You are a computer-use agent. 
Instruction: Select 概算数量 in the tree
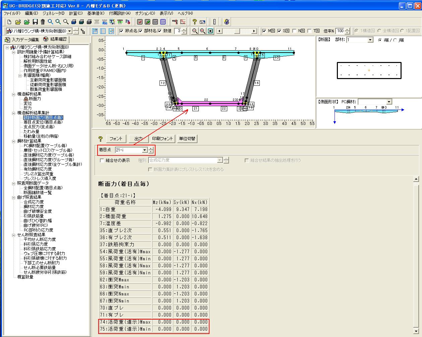[25, 277]
